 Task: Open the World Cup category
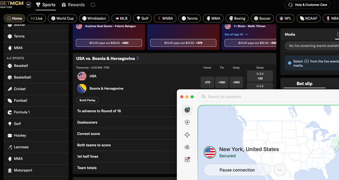coord(62,19)
